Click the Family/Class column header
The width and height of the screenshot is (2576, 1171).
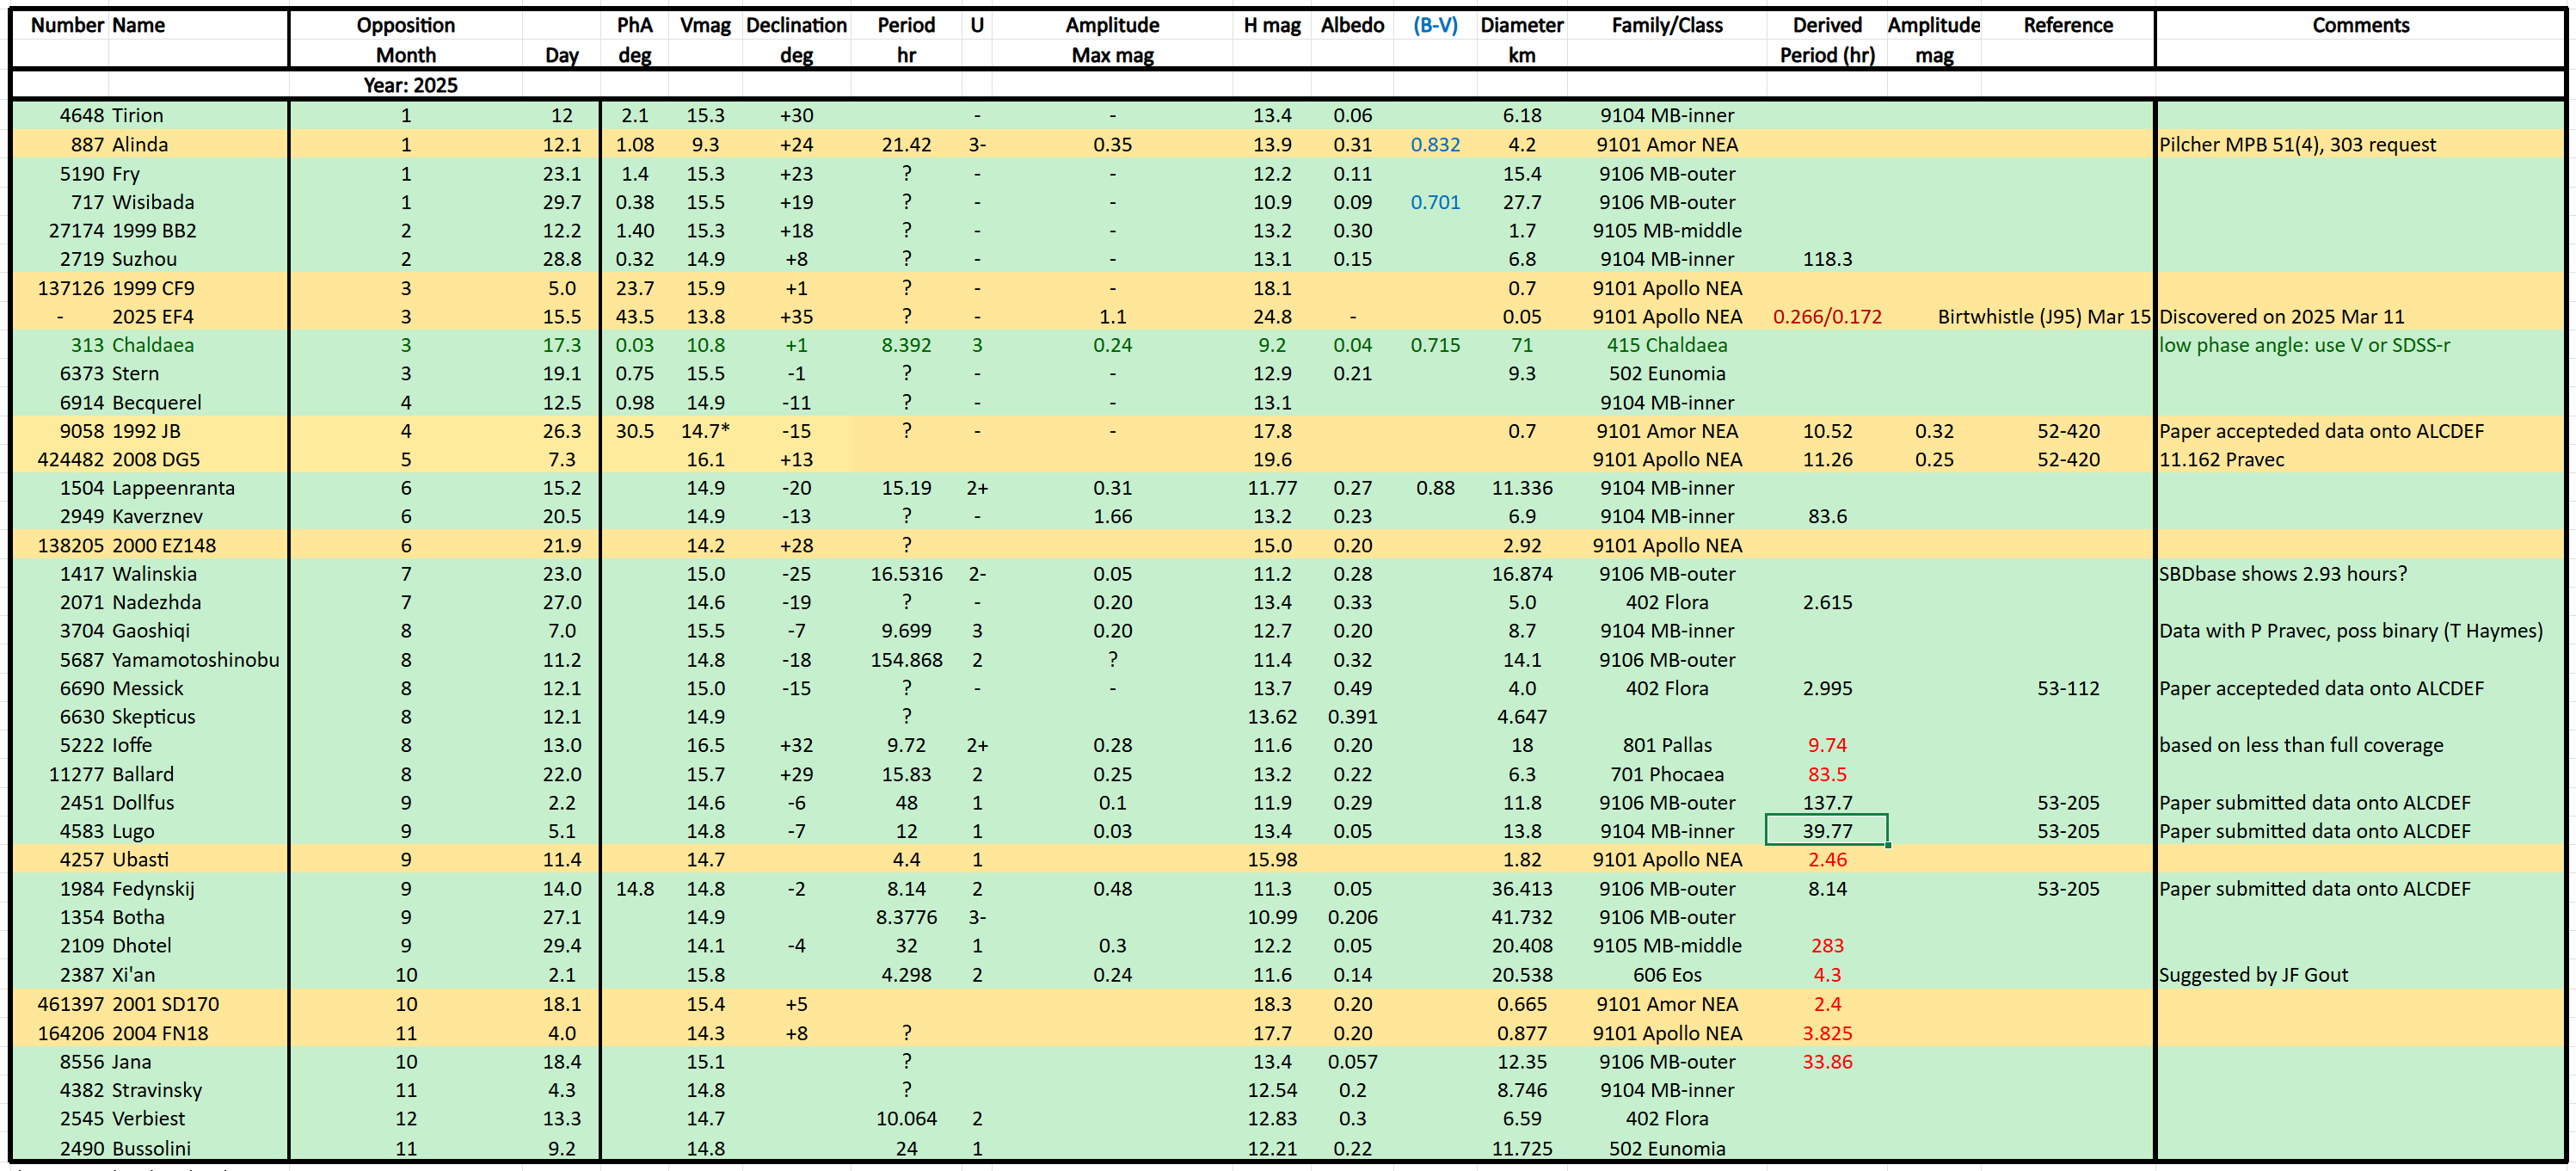1666,25
